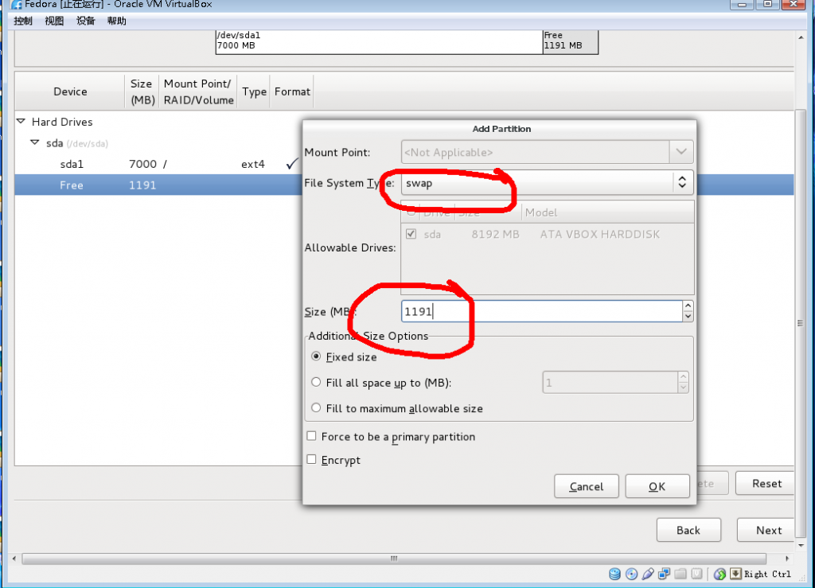Confirm partition with the OK button

coord(657,486)
